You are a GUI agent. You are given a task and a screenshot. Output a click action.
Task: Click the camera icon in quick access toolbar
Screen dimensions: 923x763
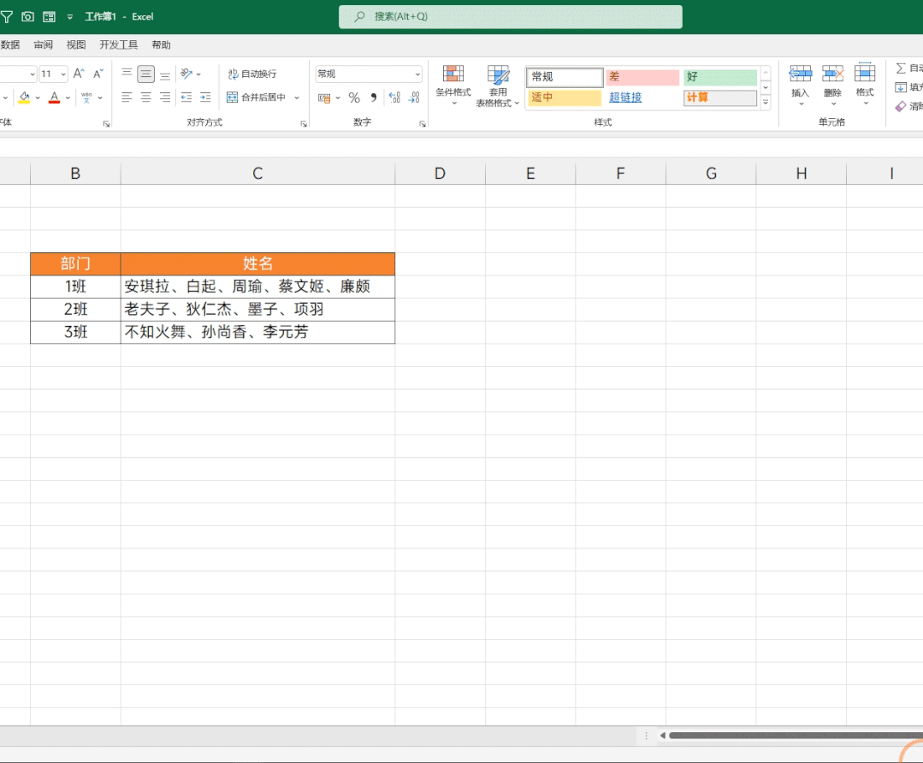(x=27, y=16)
